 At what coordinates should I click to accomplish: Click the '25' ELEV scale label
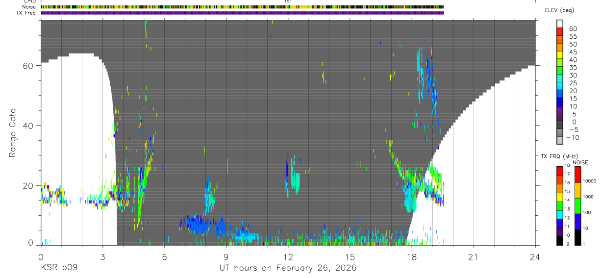pyautogui.click(x=573, y=83)
